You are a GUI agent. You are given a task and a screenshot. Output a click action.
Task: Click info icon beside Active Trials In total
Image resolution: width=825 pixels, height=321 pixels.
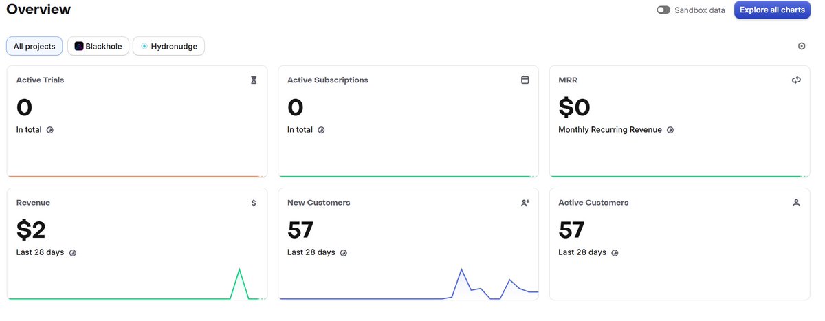point(49,130)
